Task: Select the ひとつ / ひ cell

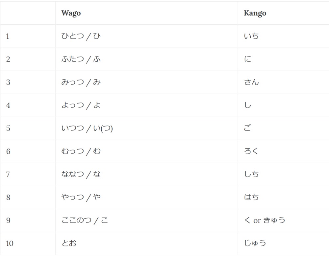Action: (81, 36)
